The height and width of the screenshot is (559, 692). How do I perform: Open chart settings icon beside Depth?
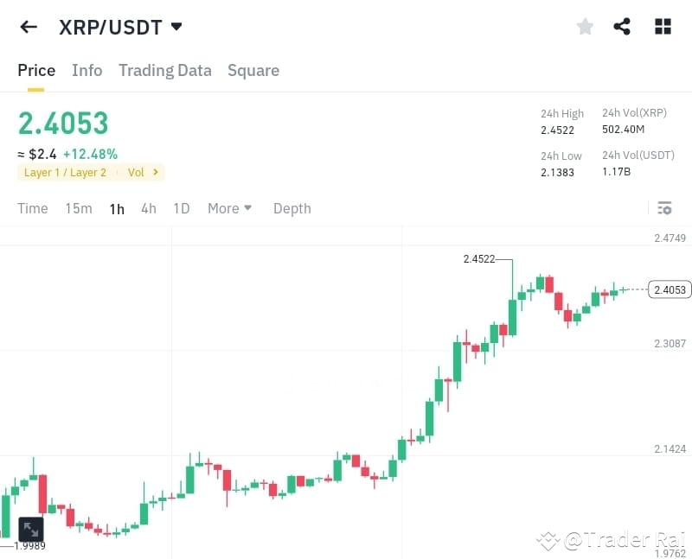click(x=664, y=208)
